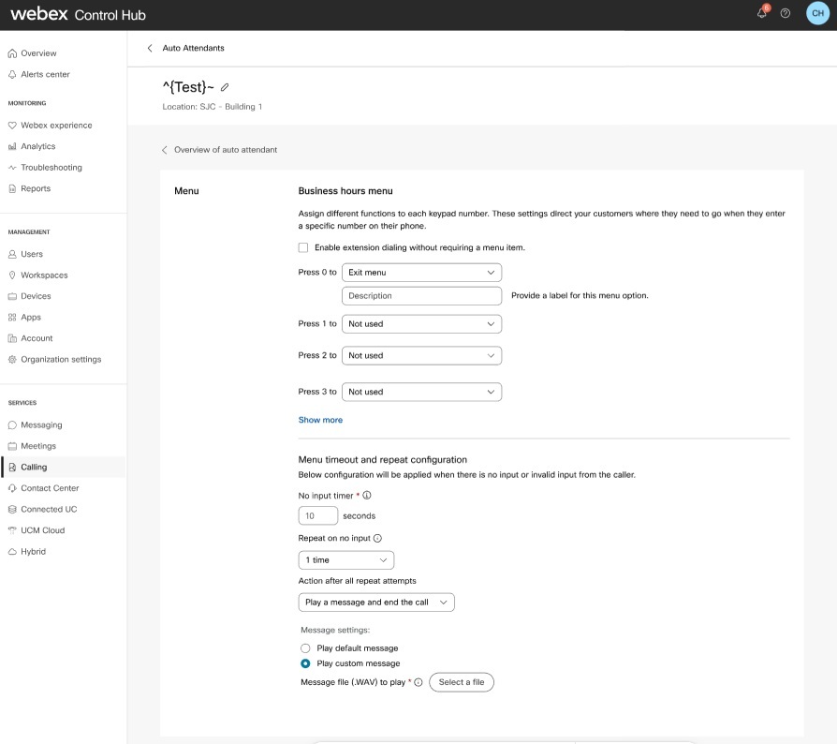Screen dimensions: 837x744
Task: Click the Meetings calendar icon
Action: coord(12,446)
